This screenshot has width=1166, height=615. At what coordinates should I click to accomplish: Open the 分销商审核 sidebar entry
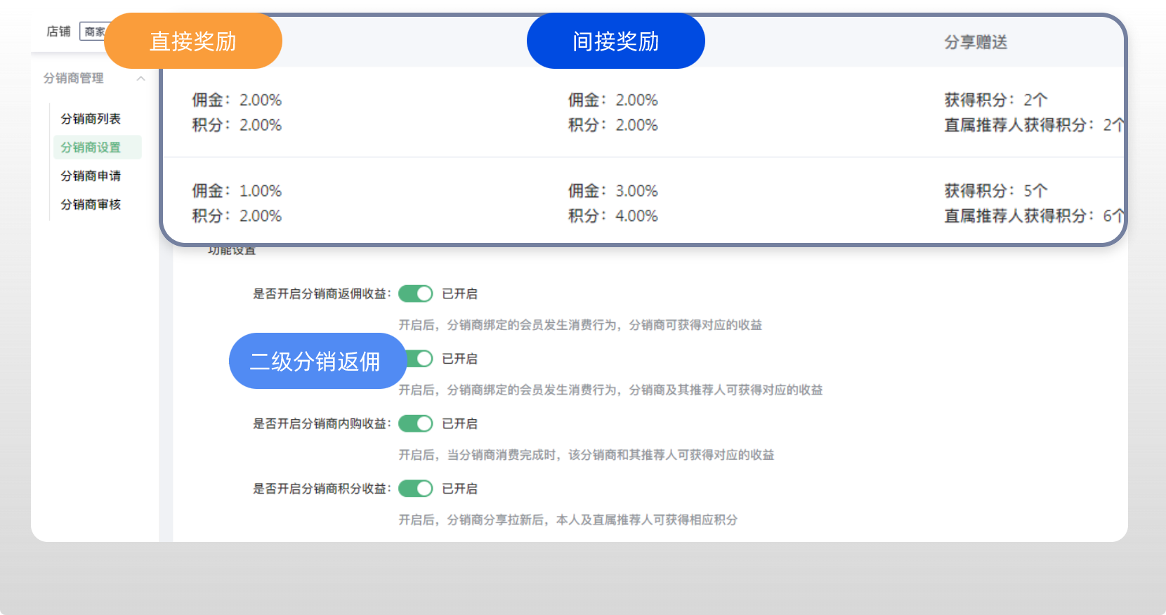pos(91,205)
